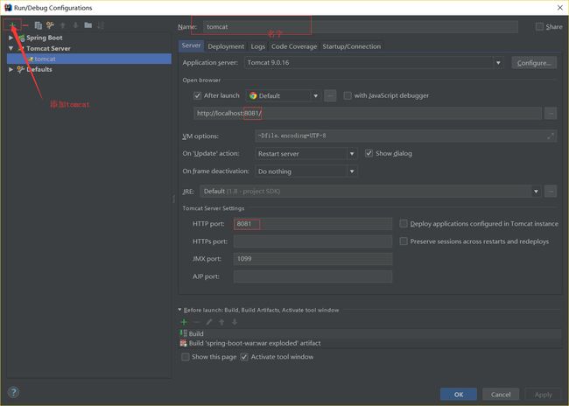The width and height of the screenshot is (569, 406).
Task: Uncheck the After launch checkbox
Action: point(198,95)
